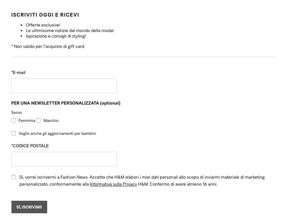The width and height of the screenshot is (295, 221).
Task: Click the *E-mail field label
Action: click(x=18, y=73)
